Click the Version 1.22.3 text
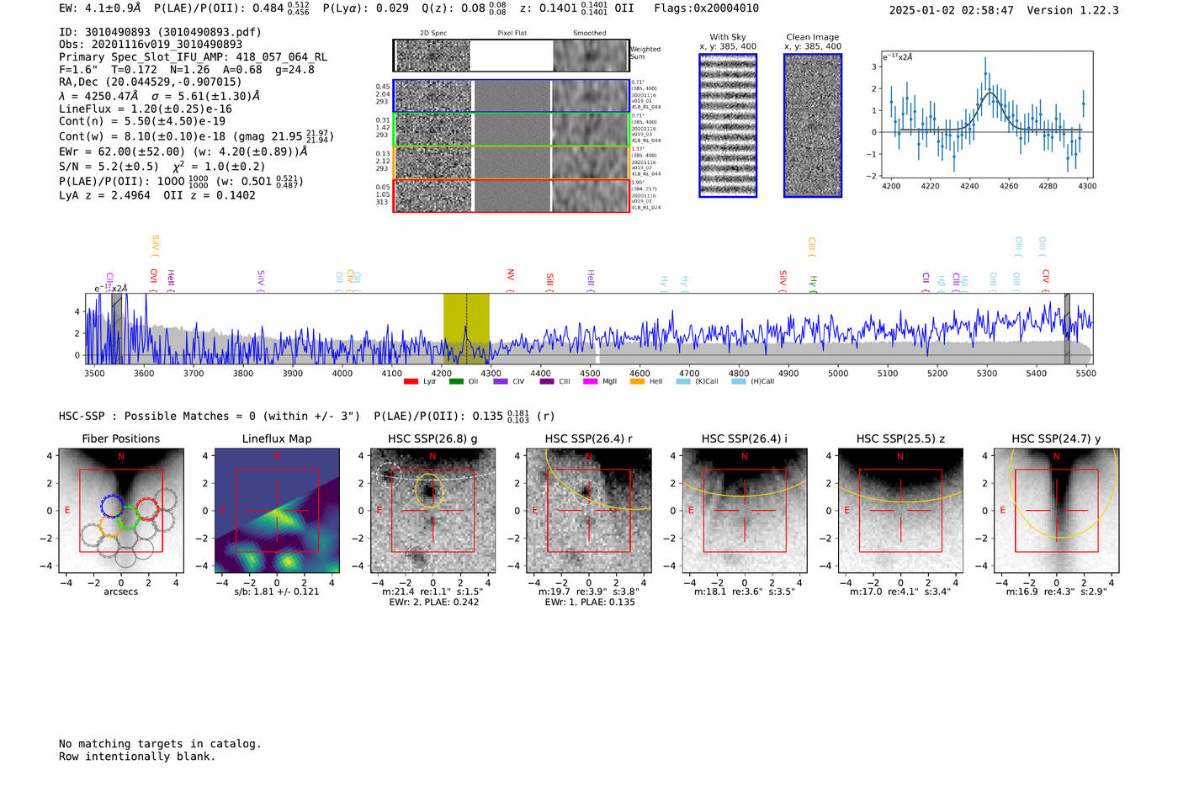This screenshot has height=802, width=1178. (1073, 10)
